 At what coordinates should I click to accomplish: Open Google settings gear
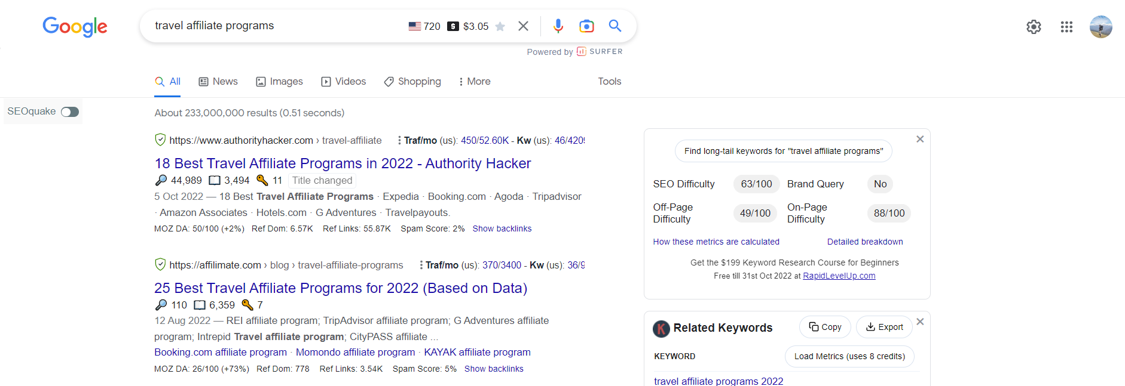click(x=1034, y=27)
